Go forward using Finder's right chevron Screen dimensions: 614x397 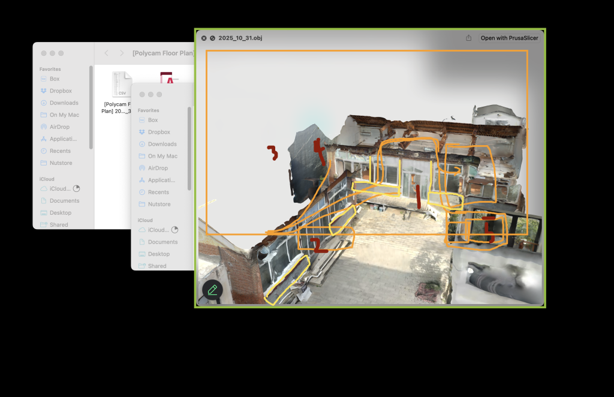tap(122, 53)
